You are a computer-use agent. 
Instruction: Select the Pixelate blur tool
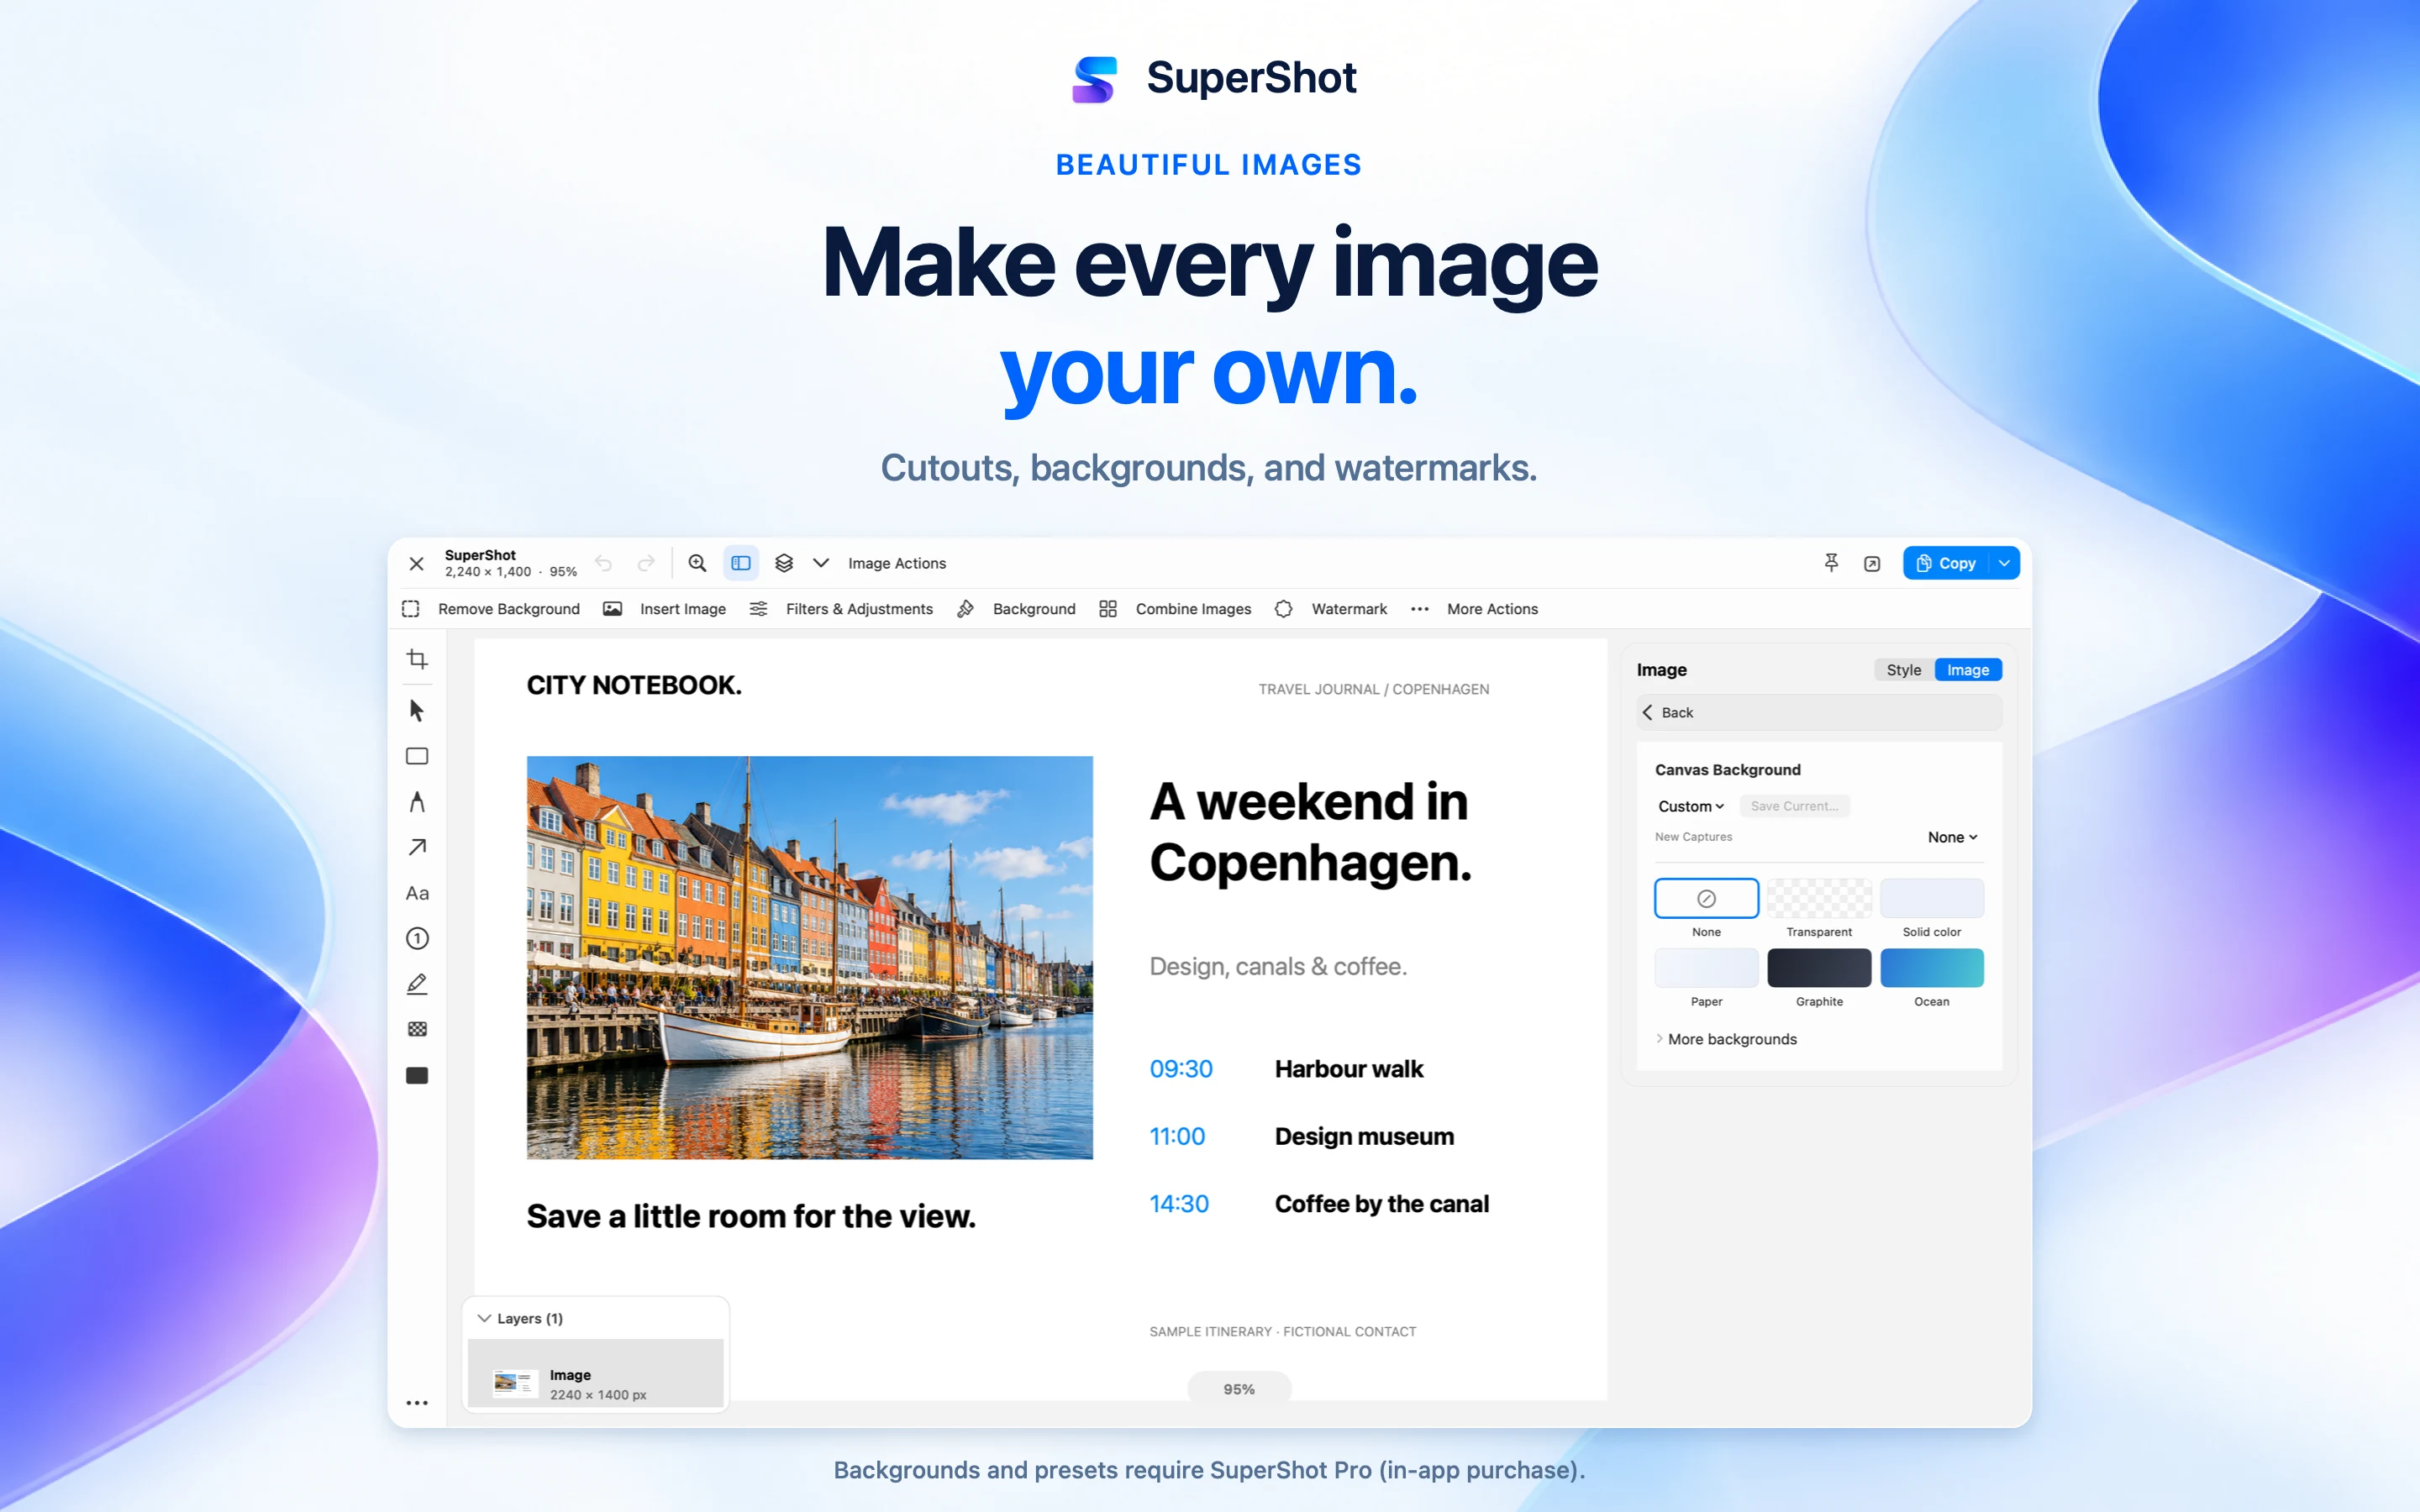pos(417,1029)
